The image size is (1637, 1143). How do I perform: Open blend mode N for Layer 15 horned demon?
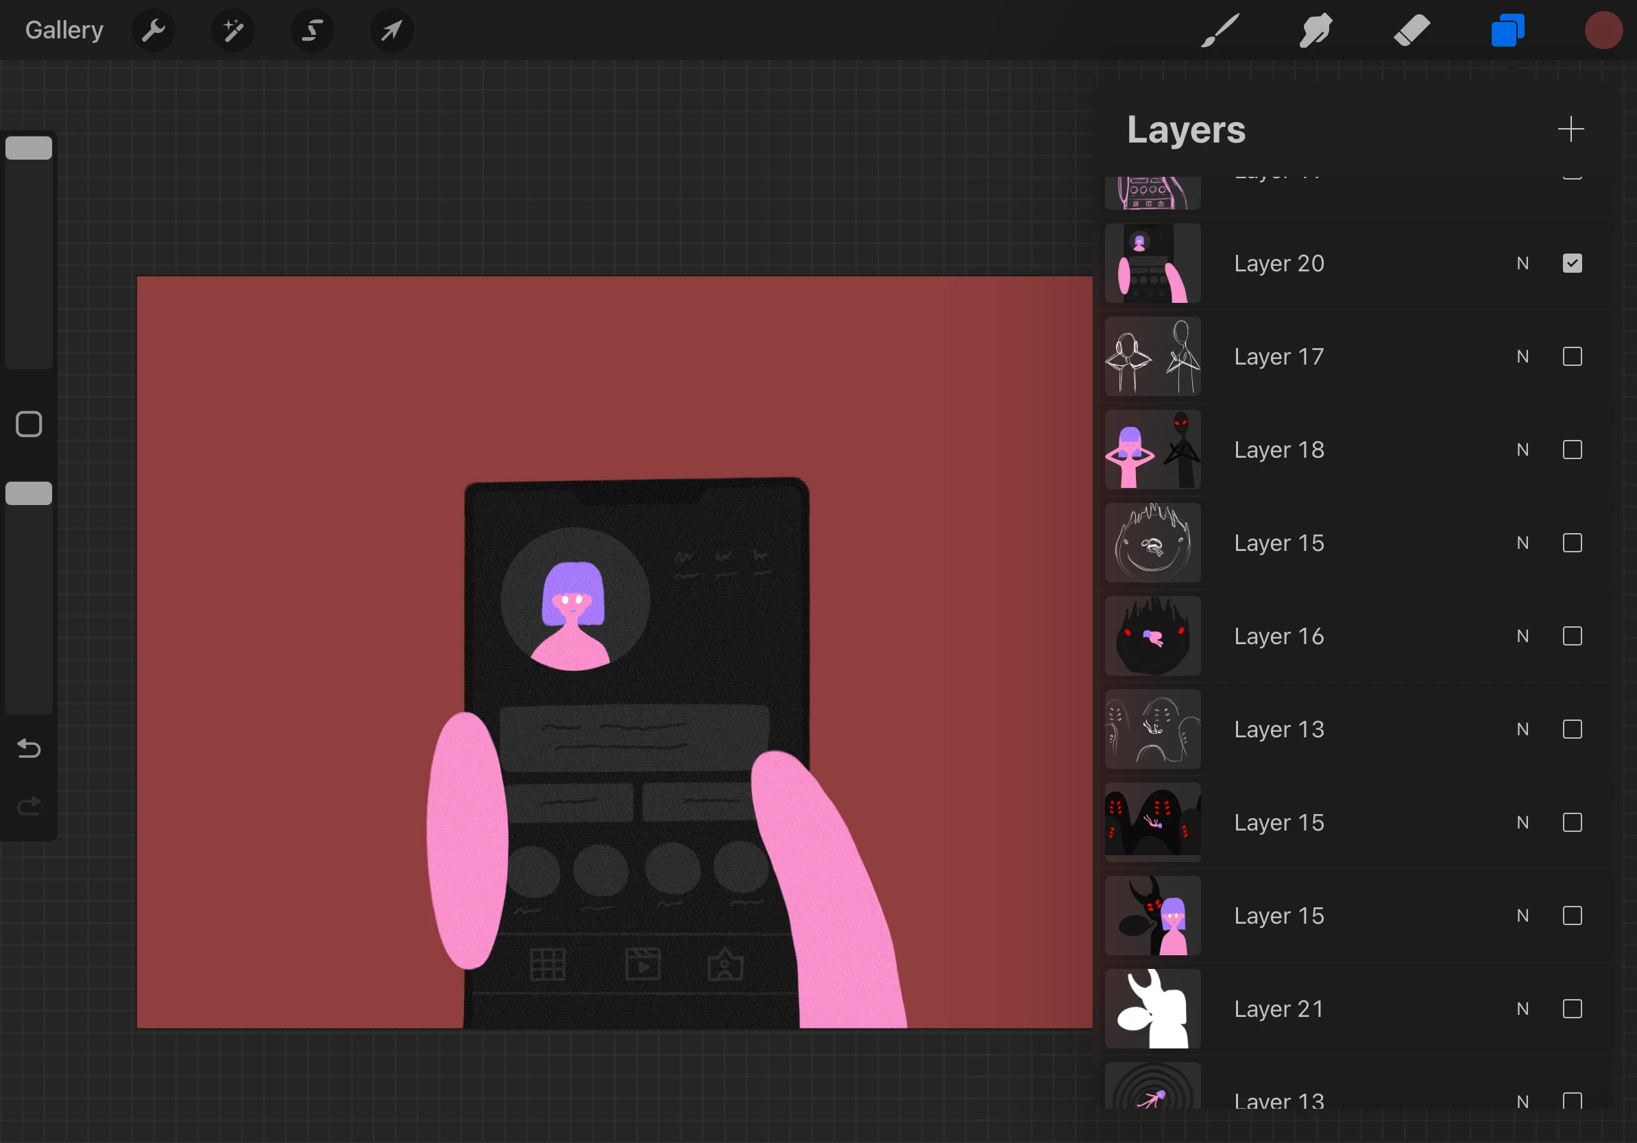[x=1523, y=915]
